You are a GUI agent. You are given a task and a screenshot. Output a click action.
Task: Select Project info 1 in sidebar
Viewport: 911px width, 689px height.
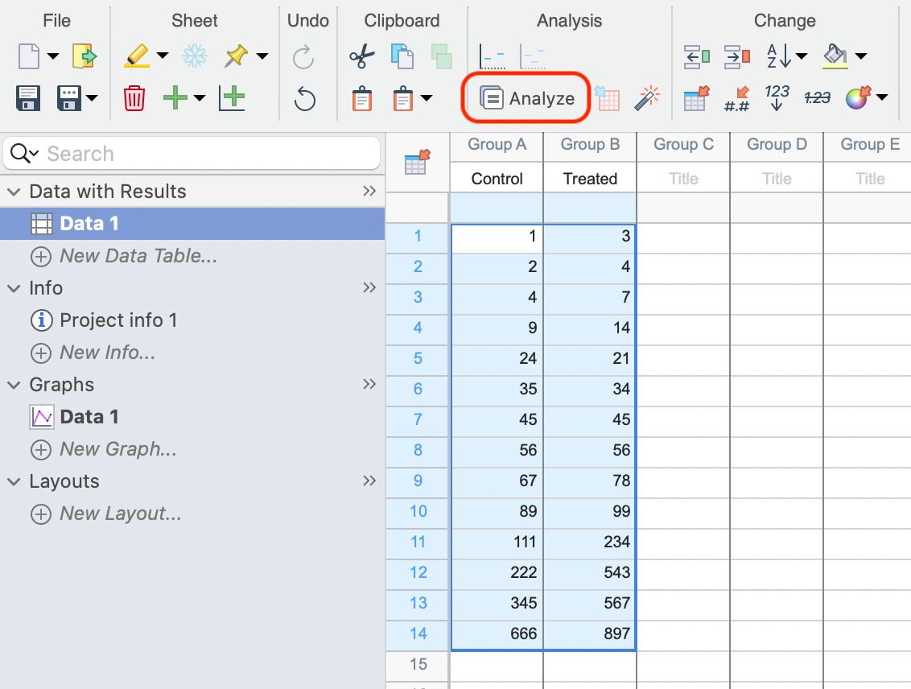117,320
